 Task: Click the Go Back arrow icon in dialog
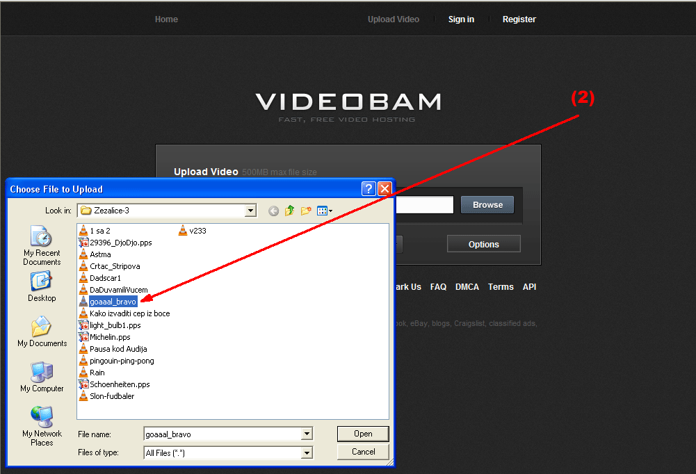tap(273, 211)
